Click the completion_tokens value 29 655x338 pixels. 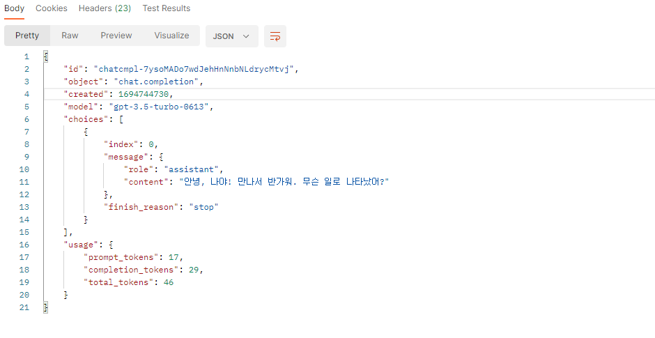pos(194,270)
